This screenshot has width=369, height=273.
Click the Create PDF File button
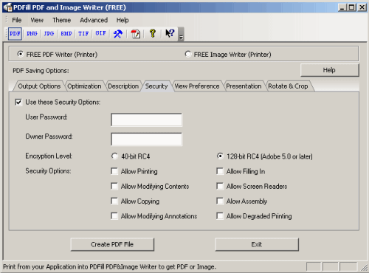[x=112, y=244]
